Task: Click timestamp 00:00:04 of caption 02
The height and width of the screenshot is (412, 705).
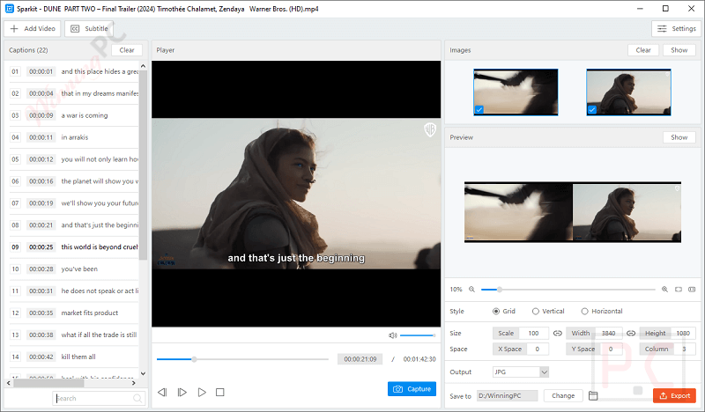Action: 41,93
